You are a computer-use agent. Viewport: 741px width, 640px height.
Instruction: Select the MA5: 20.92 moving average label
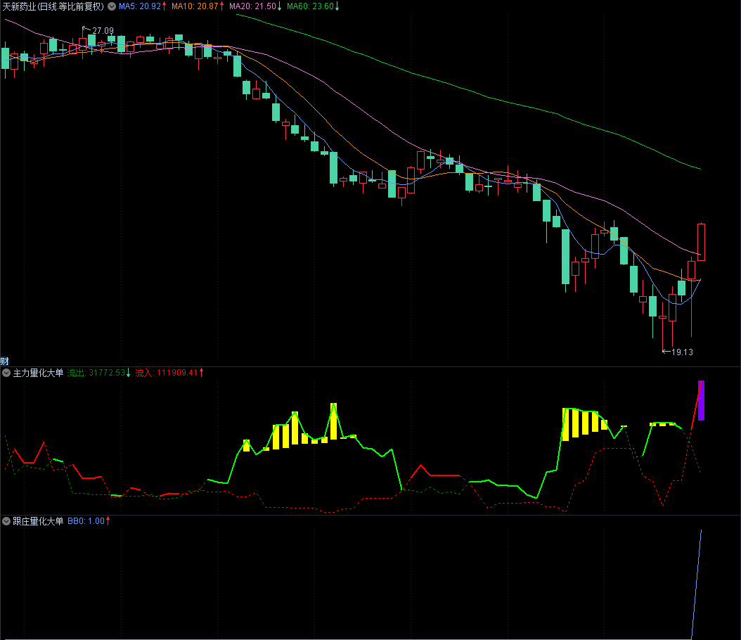[x=138, y=6]
